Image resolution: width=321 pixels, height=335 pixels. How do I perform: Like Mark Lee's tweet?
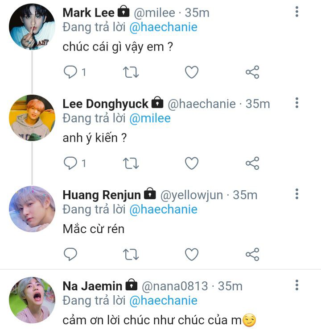pos(192,72)
